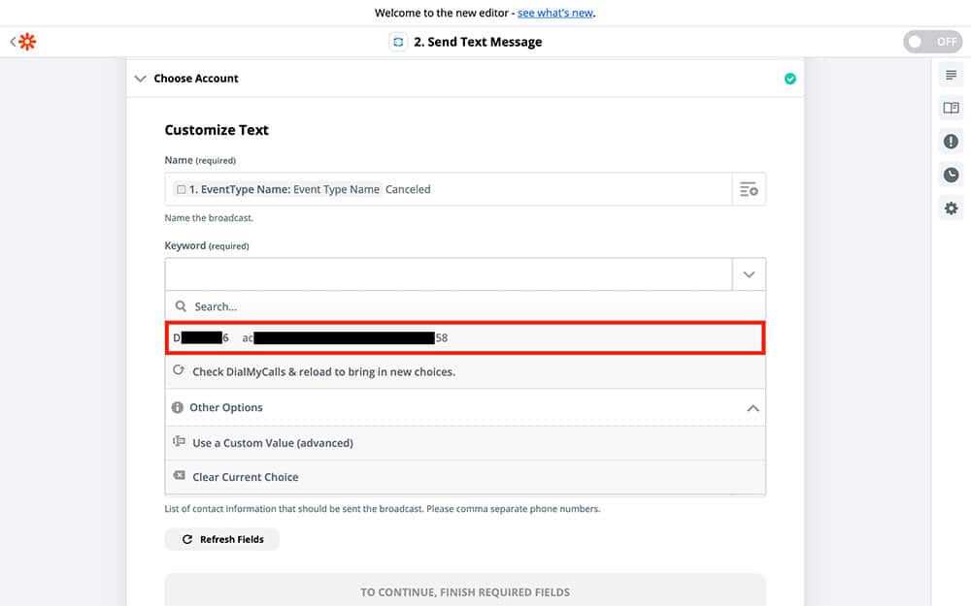Open the settings gear icon in sidebar
This screenshot has height=606, width=971.
[951, 208]
